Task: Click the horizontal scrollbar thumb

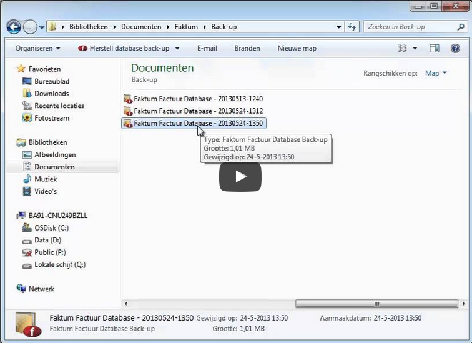Action: tap(376, 304)
